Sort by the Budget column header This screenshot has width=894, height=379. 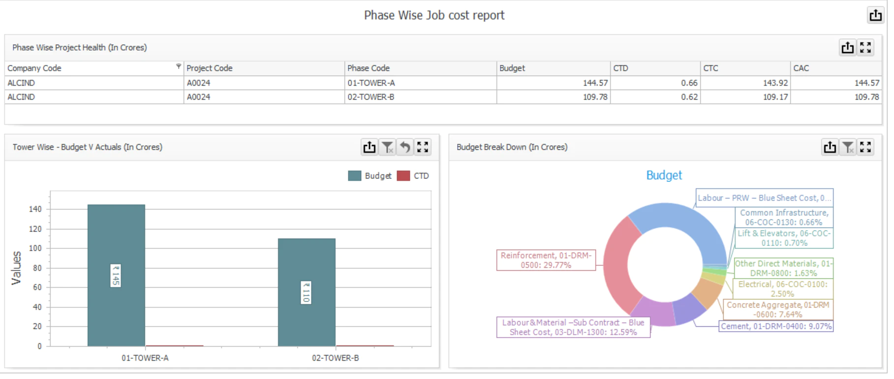(553, 68)
